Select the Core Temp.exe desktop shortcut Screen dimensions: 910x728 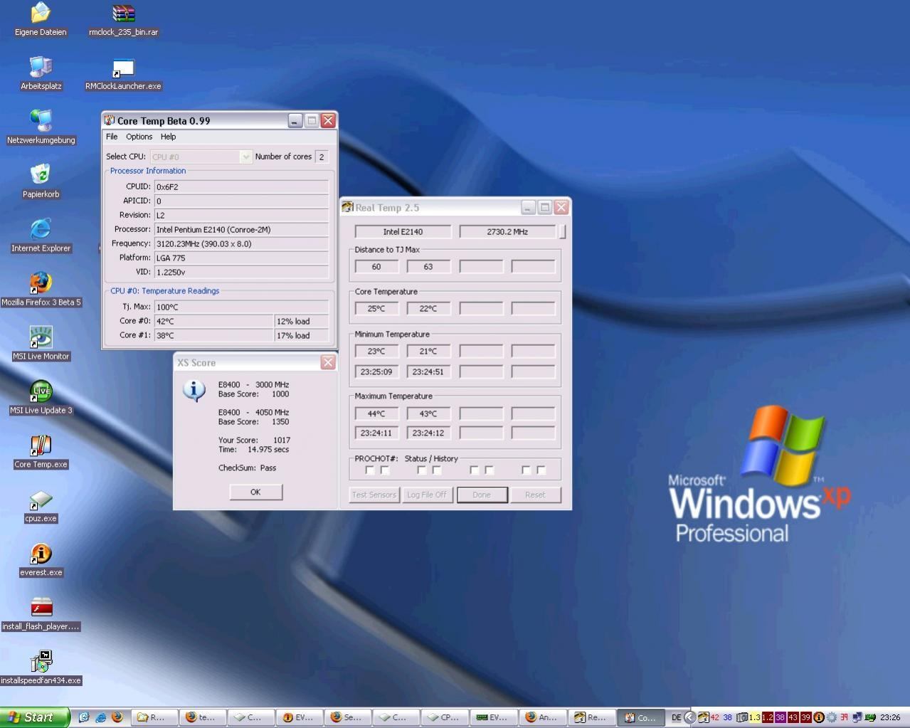click(41, 452)
